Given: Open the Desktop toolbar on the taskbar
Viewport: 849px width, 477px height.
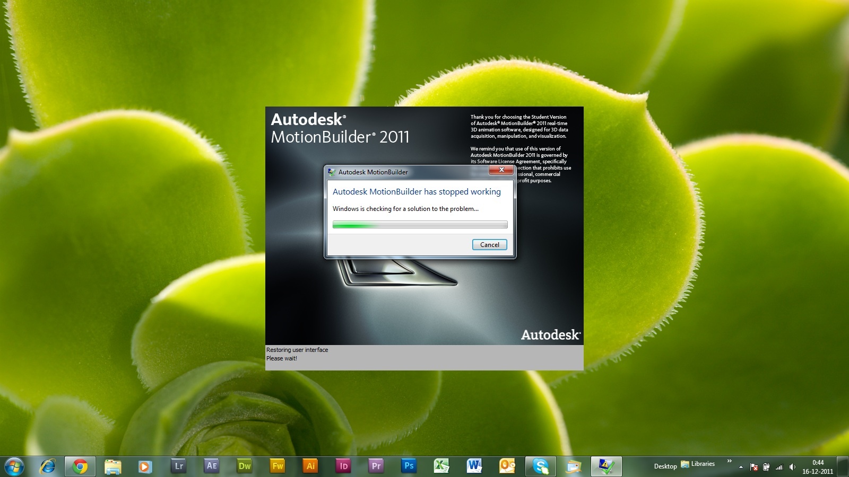Looking at the screenshot, I should [665, 466].
